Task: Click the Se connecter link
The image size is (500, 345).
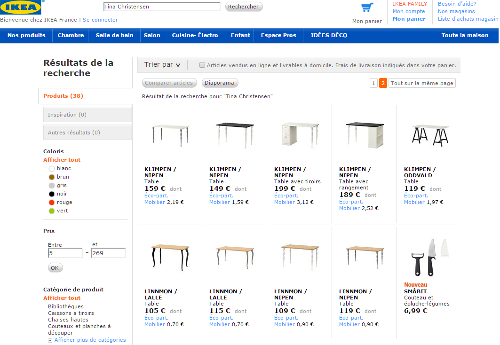Action: (x=101, y=20)
